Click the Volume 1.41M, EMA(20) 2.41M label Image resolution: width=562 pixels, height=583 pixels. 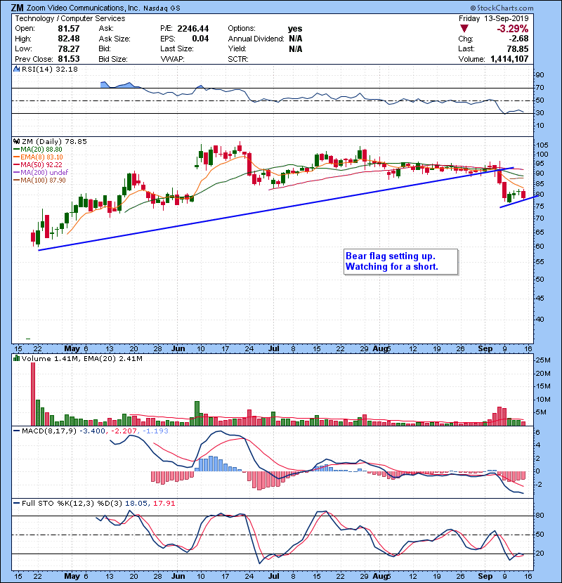pos(81,359)
